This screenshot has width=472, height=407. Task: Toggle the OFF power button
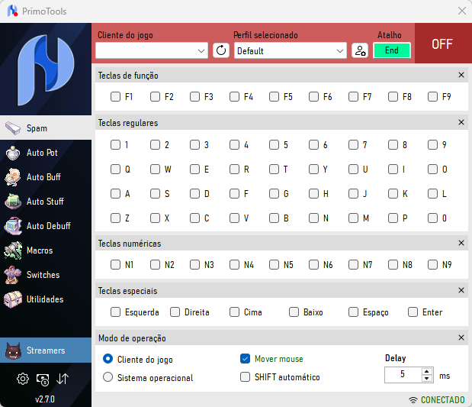[443, 44]
